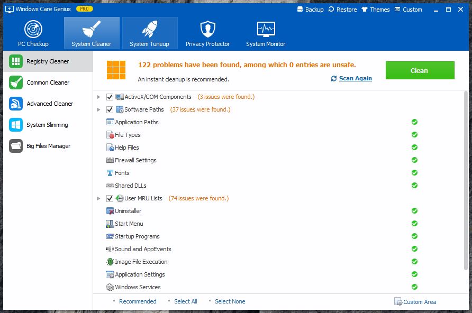Click the Firewall Settings wall icon
Image resolution: width=472 pixels, height=313 pixels.
(110, 160)
